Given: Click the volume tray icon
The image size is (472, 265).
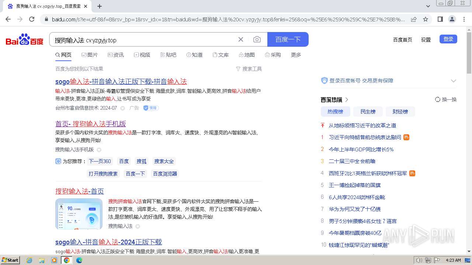Looking at the screenshot, I should [x=419, y=260].
